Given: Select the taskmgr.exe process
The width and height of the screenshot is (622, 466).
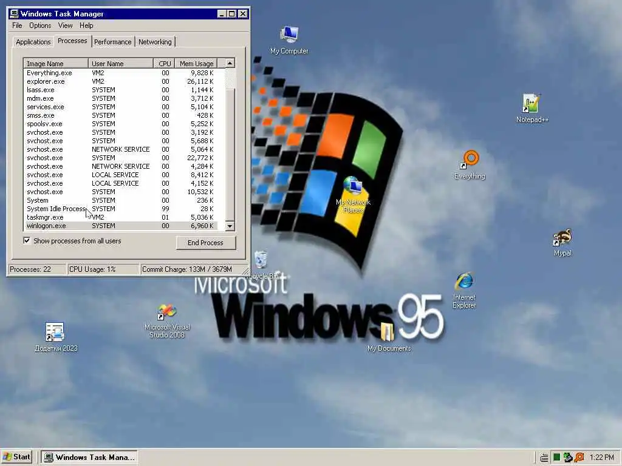Looking at the screenshot, I should pyautogui.click(x=121, y=218).
